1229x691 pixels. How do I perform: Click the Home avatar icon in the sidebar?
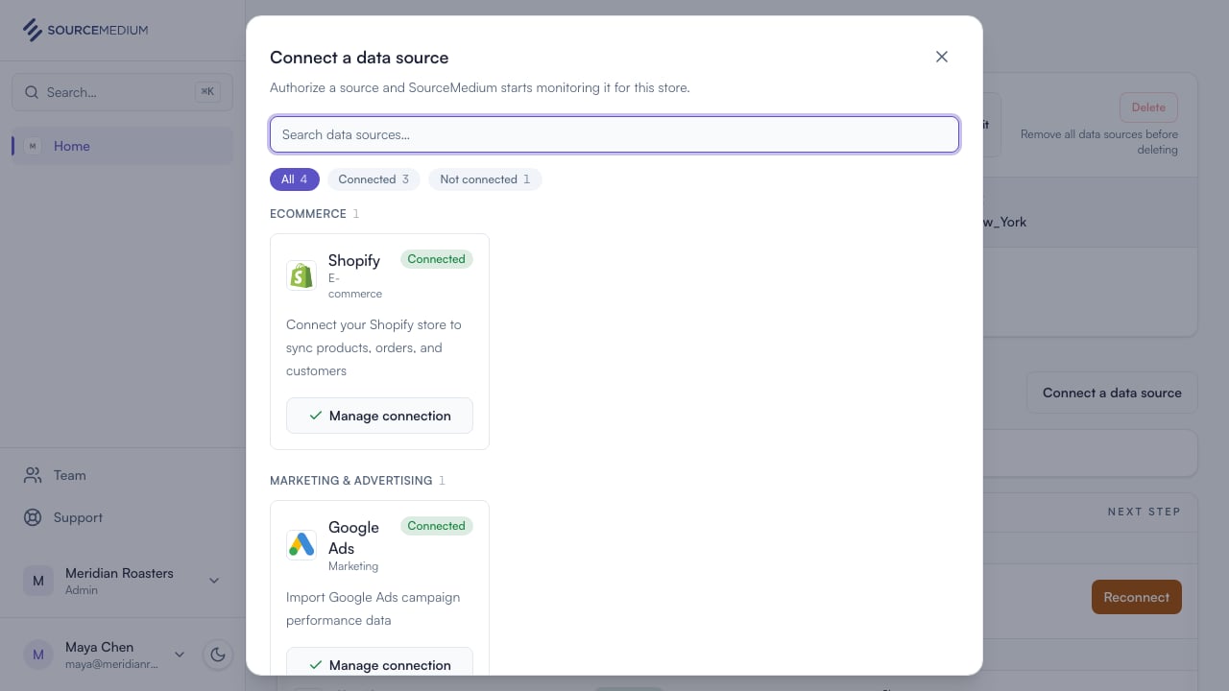(x=33, y=146)
